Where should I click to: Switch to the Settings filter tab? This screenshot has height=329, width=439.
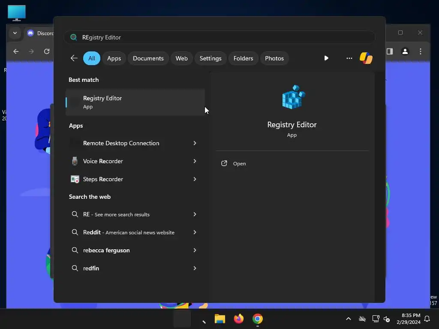tap(210, 58)
